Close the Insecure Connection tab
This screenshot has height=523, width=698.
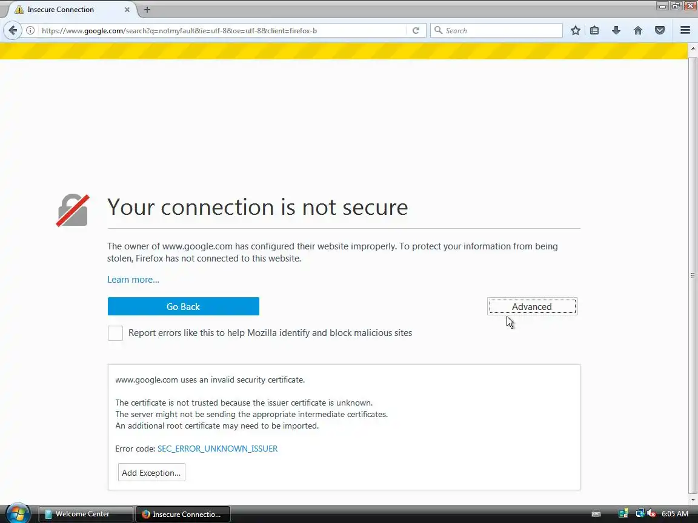(127, 9)
